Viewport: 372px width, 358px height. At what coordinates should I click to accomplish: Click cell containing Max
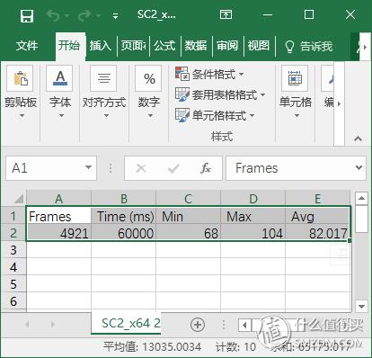pos(252,216)
